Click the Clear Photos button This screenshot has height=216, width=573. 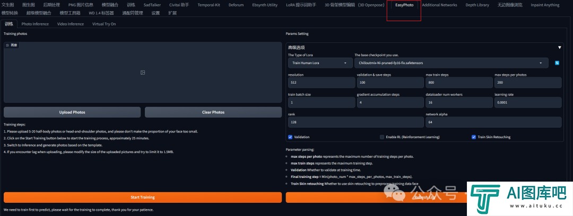click(213, 112)
